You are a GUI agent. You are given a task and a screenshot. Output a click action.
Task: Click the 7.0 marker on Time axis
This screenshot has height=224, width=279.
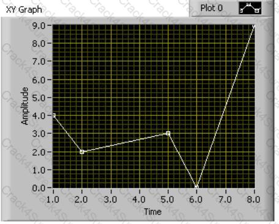[225, 200]
